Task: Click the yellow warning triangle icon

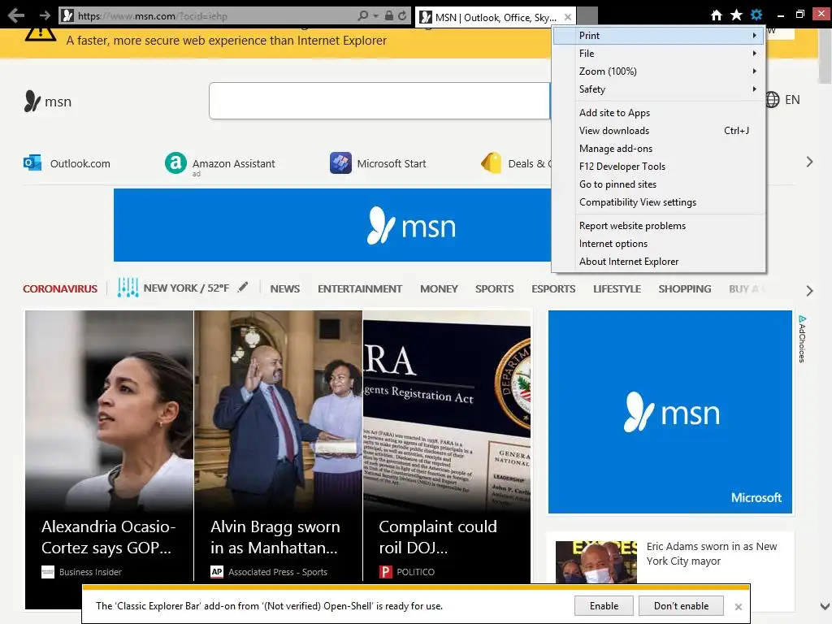Action: pyautogui.click(x=41, y=32)
